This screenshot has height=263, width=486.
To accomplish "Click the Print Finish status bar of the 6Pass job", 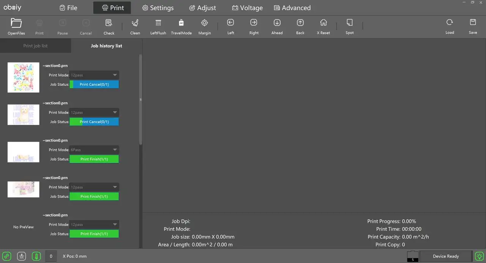I will 94,159.
